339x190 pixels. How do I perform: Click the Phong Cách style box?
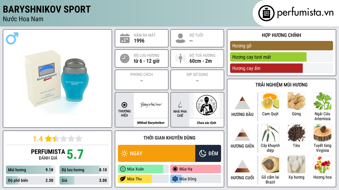click(142, 80)
